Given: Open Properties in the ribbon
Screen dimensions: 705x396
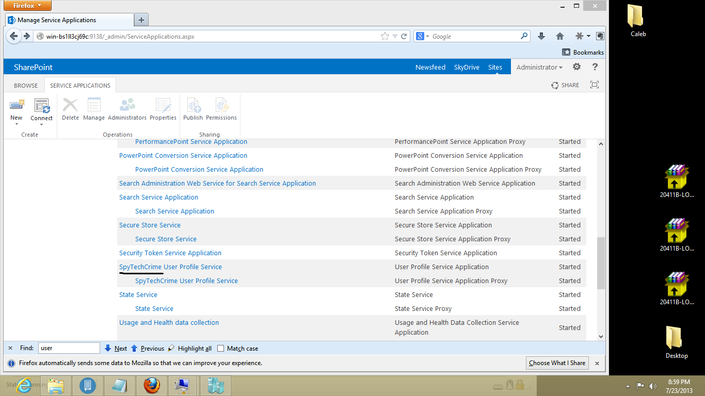Looking at the screenshot, I should (x=163, y=110).
